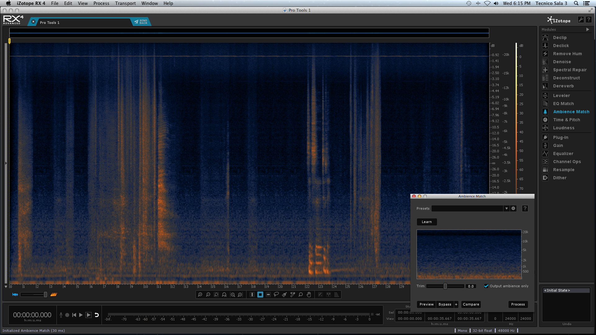Screen dimensions: 596x335
Task: Click the zoom in magnifier icon
Action: 200,295
